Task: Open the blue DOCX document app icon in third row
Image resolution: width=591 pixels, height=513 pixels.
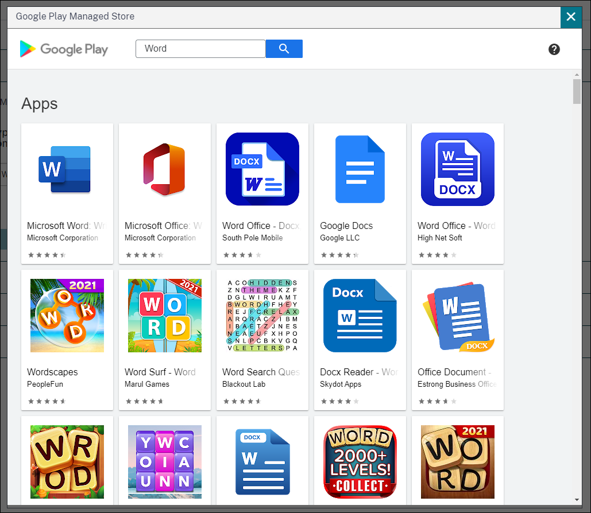Action: coord(262,462)
